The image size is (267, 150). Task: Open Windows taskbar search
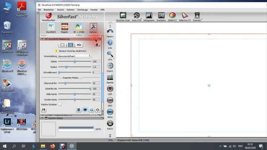click(14, 146)
